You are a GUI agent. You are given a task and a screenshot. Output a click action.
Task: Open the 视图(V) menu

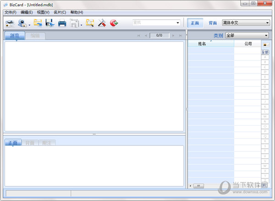point(43,12)
